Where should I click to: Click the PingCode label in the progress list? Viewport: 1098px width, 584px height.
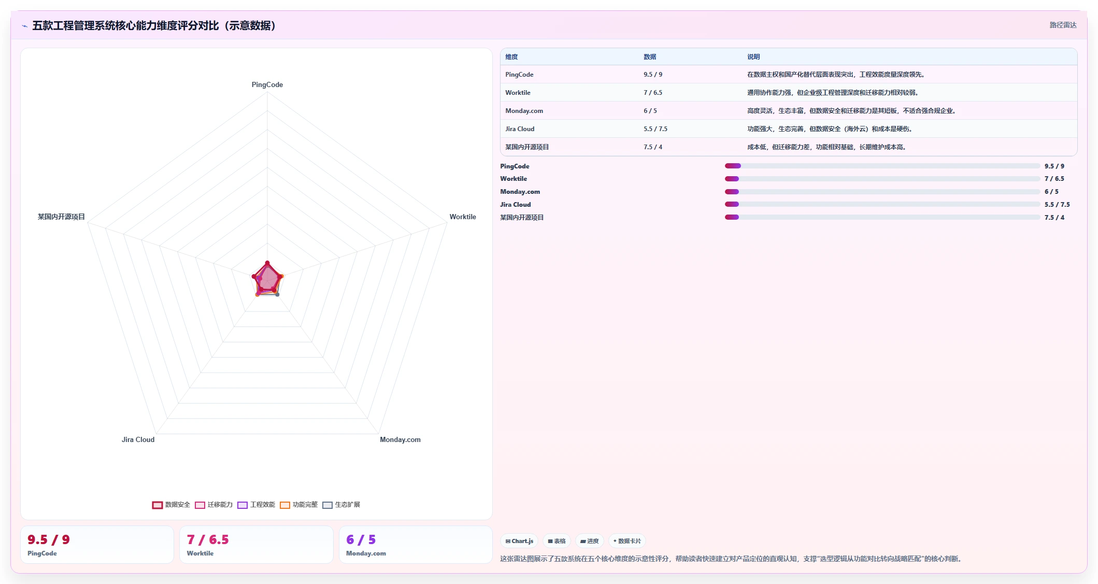coord(515,166)
